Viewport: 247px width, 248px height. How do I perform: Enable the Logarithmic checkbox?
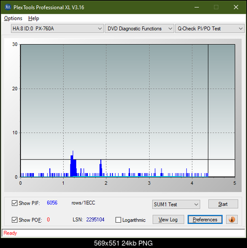[118, 220]
